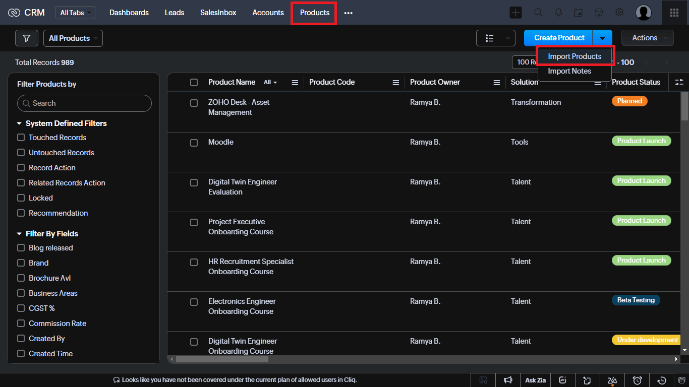The width and height of the screenshot is (689, 387).
Task: Tick the Touched Records filter checkbox
Action: (21, 137)
